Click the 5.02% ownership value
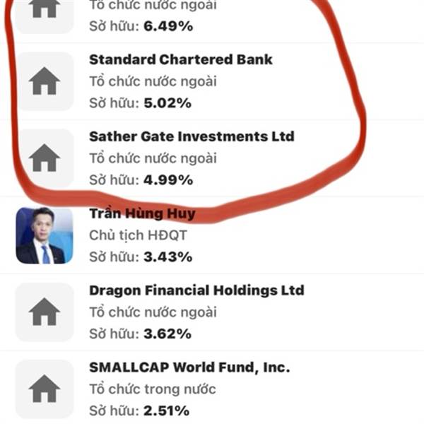Viewport: 424px width, 424px height. coord(167,103)
